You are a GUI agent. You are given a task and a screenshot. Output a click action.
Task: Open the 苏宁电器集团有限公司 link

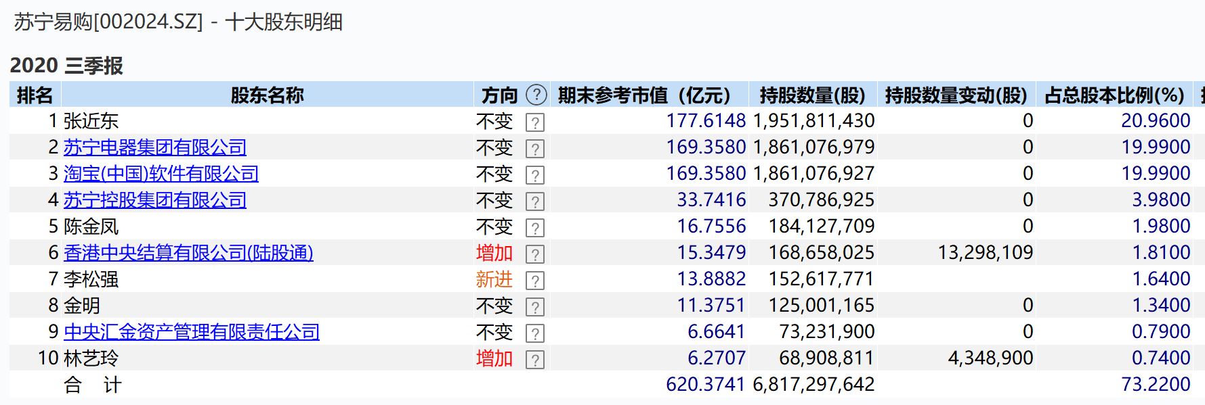[154, 147]
